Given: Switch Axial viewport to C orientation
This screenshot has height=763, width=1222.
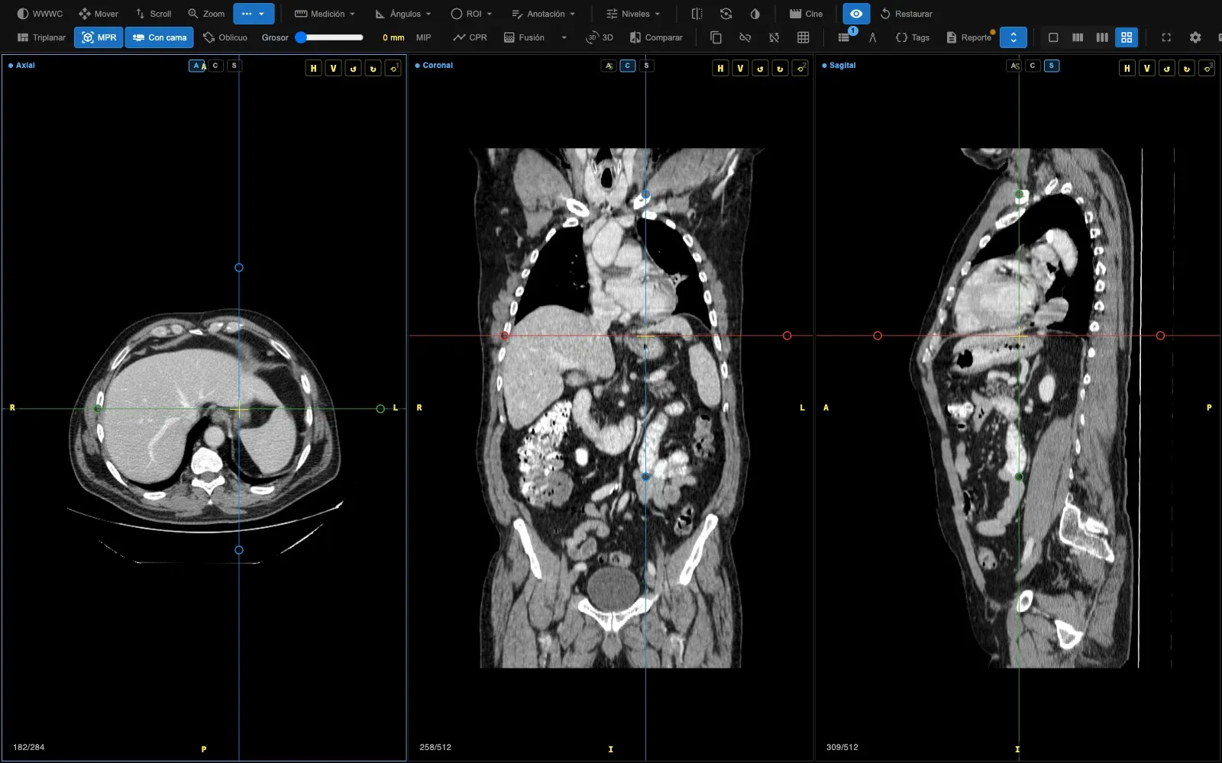Looking at the screenshot, I should click(x=215, y=66).
